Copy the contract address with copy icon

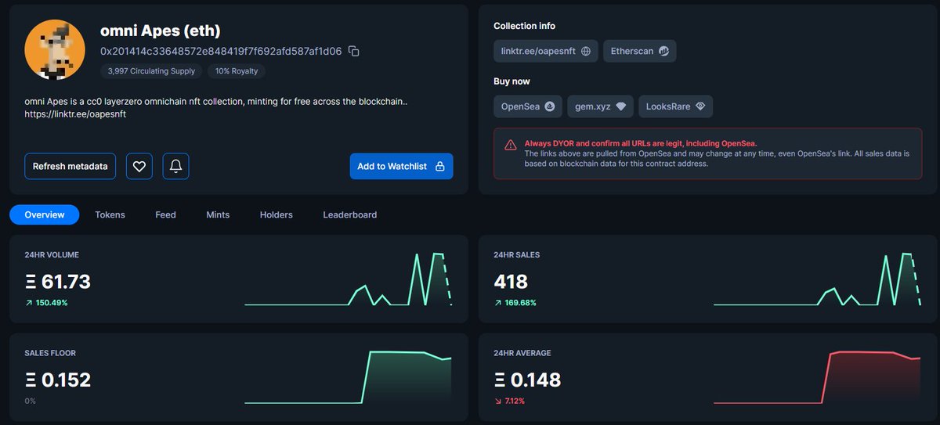coord(353,51)
